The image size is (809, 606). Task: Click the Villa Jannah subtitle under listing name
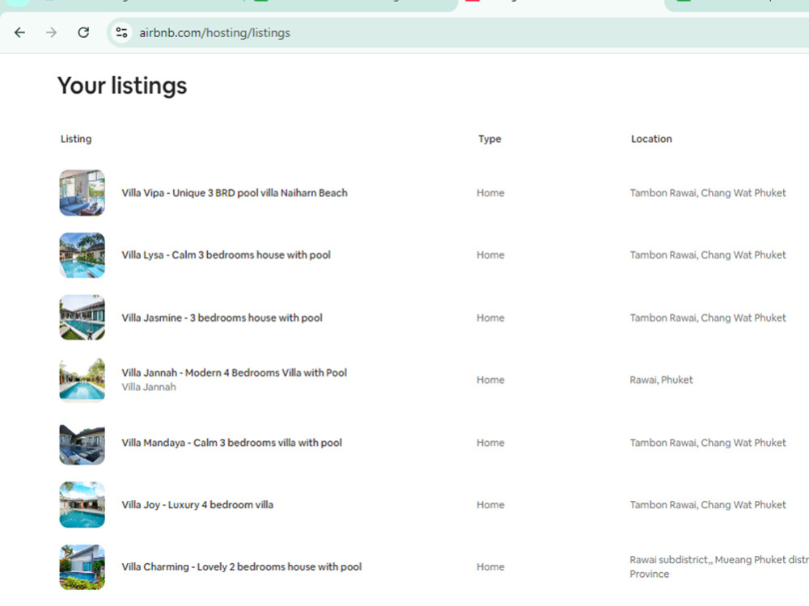coord(149,387)
